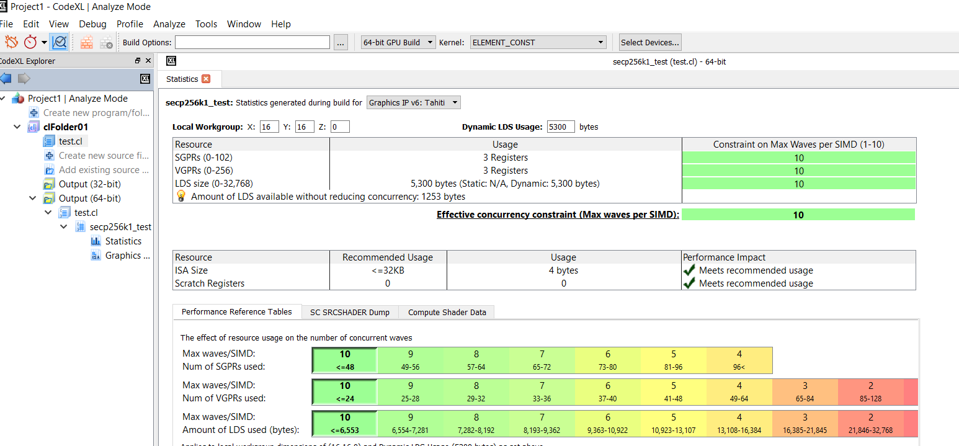Click the ISA icon next to Graphics node

click(96, 256)
